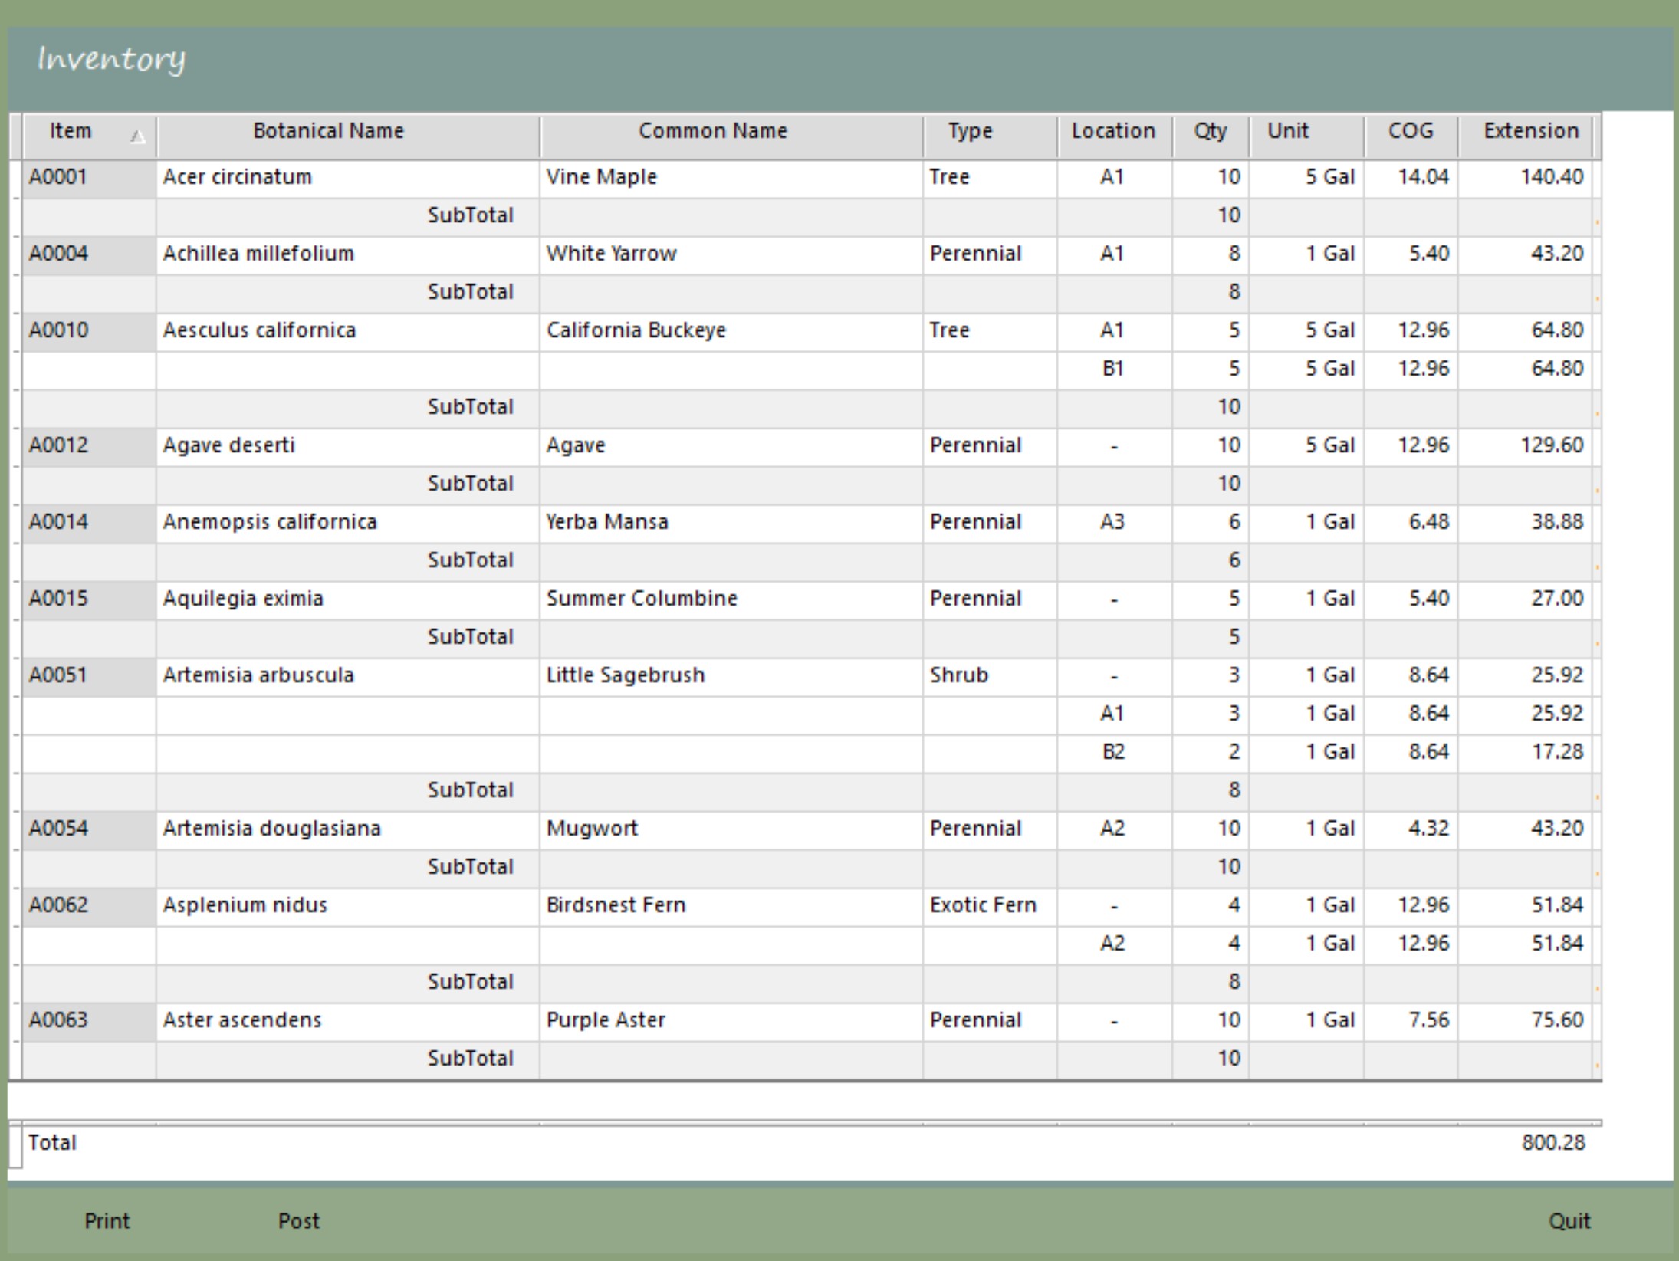Click the B2 location cell
The height and width of the screenshot is (1261, 1679).
coord(1113,752)
